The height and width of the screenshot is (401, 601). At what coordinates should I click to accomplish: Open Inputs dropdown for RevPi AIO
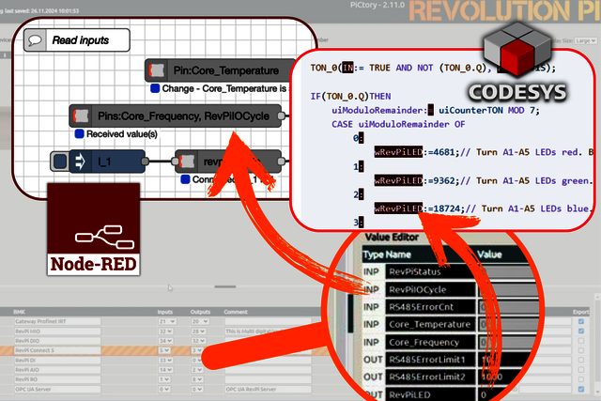pos(167,370)
